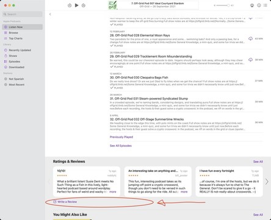Open Recently Updated library section
The image size is (271, 220).
coord(20,50)
